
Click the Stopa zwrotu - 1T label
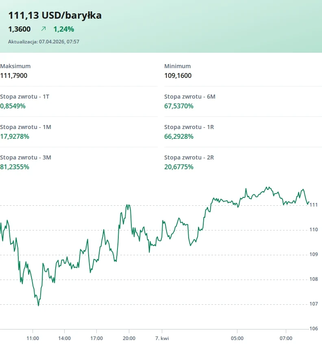25,97
